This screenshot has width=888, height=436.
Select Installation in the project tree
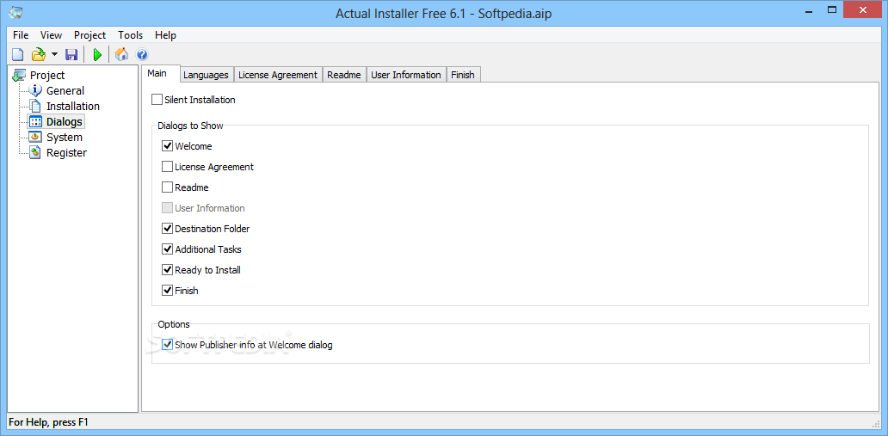(73, 106)
